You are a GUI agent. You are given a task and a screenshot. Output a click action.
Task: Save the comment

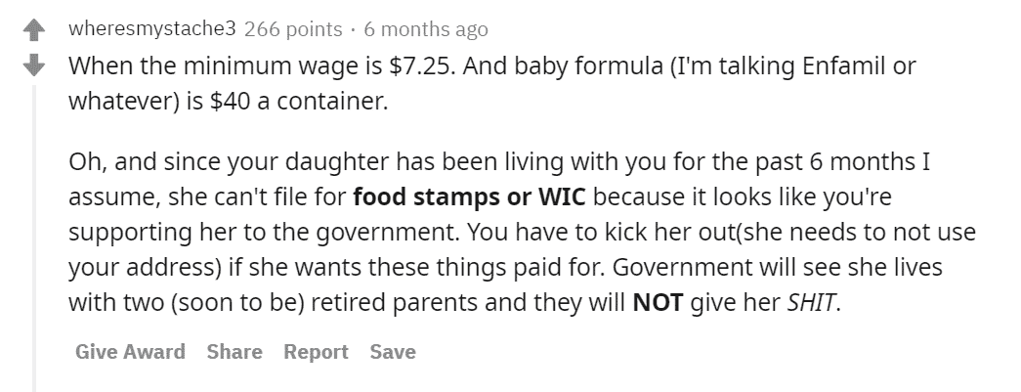pyautogui.click(x=393, y=352)
